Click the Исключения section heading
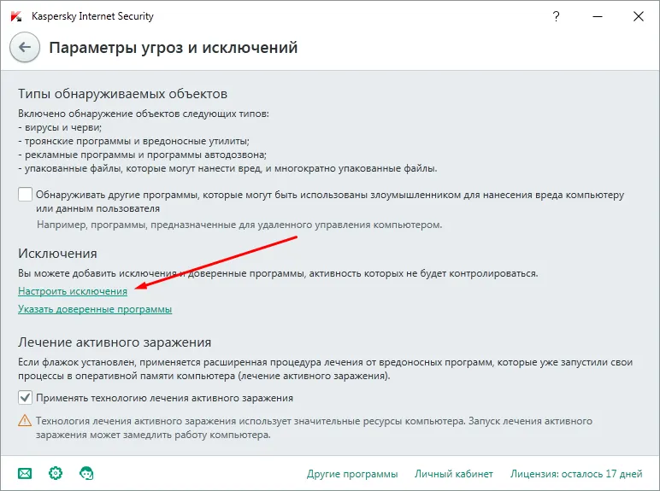Image resolution: width=660 pixels, height=491 pixels. [57, 254]
